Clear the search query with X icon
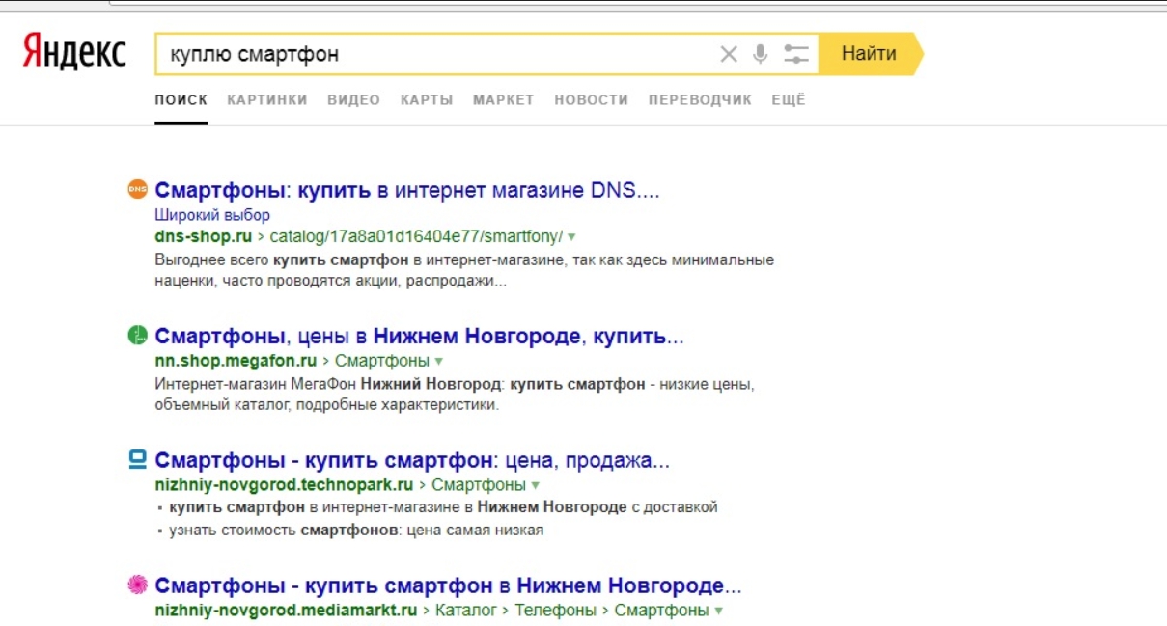 (x=729, y=54)
